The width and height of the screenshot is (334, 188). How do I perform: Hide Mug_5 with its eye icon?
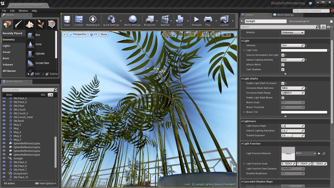(4, 125)
